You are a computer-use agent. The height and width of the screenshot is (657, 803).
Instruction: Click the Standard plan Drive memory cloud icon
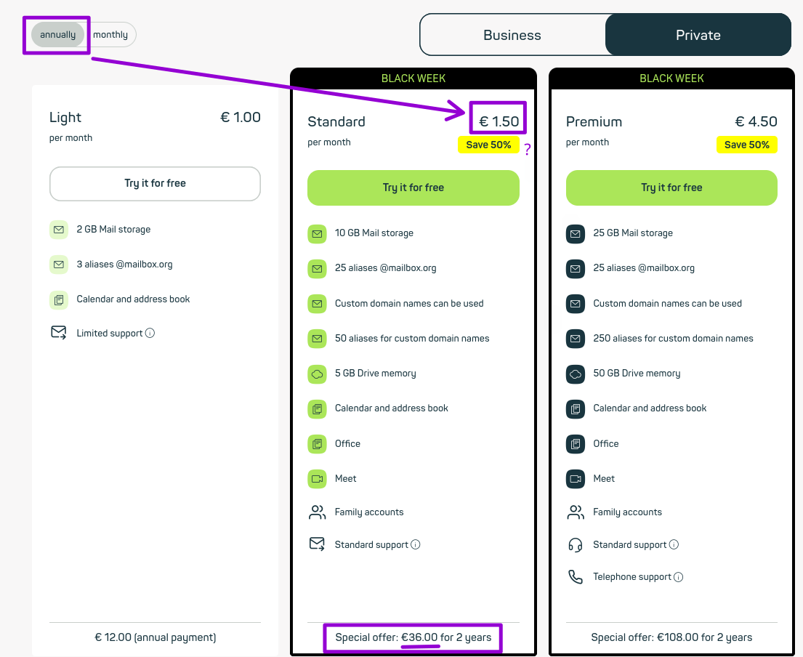tap(317, 374)
